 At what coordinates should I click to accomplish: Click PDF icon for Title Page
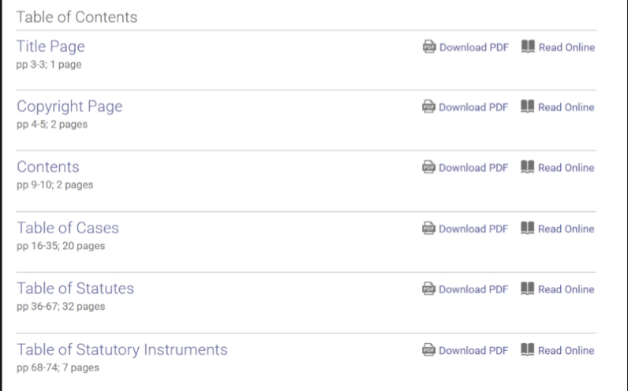[429, 47]
